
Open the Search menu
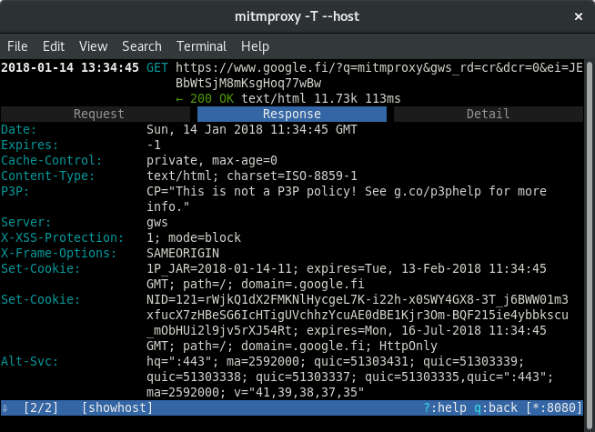[141, 45]
